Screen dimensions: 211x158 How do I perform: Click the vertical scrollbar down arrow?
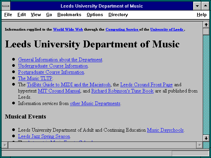(x=206, y=138)
